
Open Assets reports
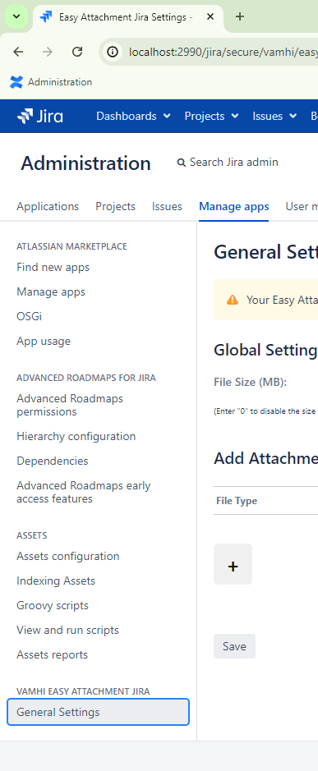(x=53, y=655)
